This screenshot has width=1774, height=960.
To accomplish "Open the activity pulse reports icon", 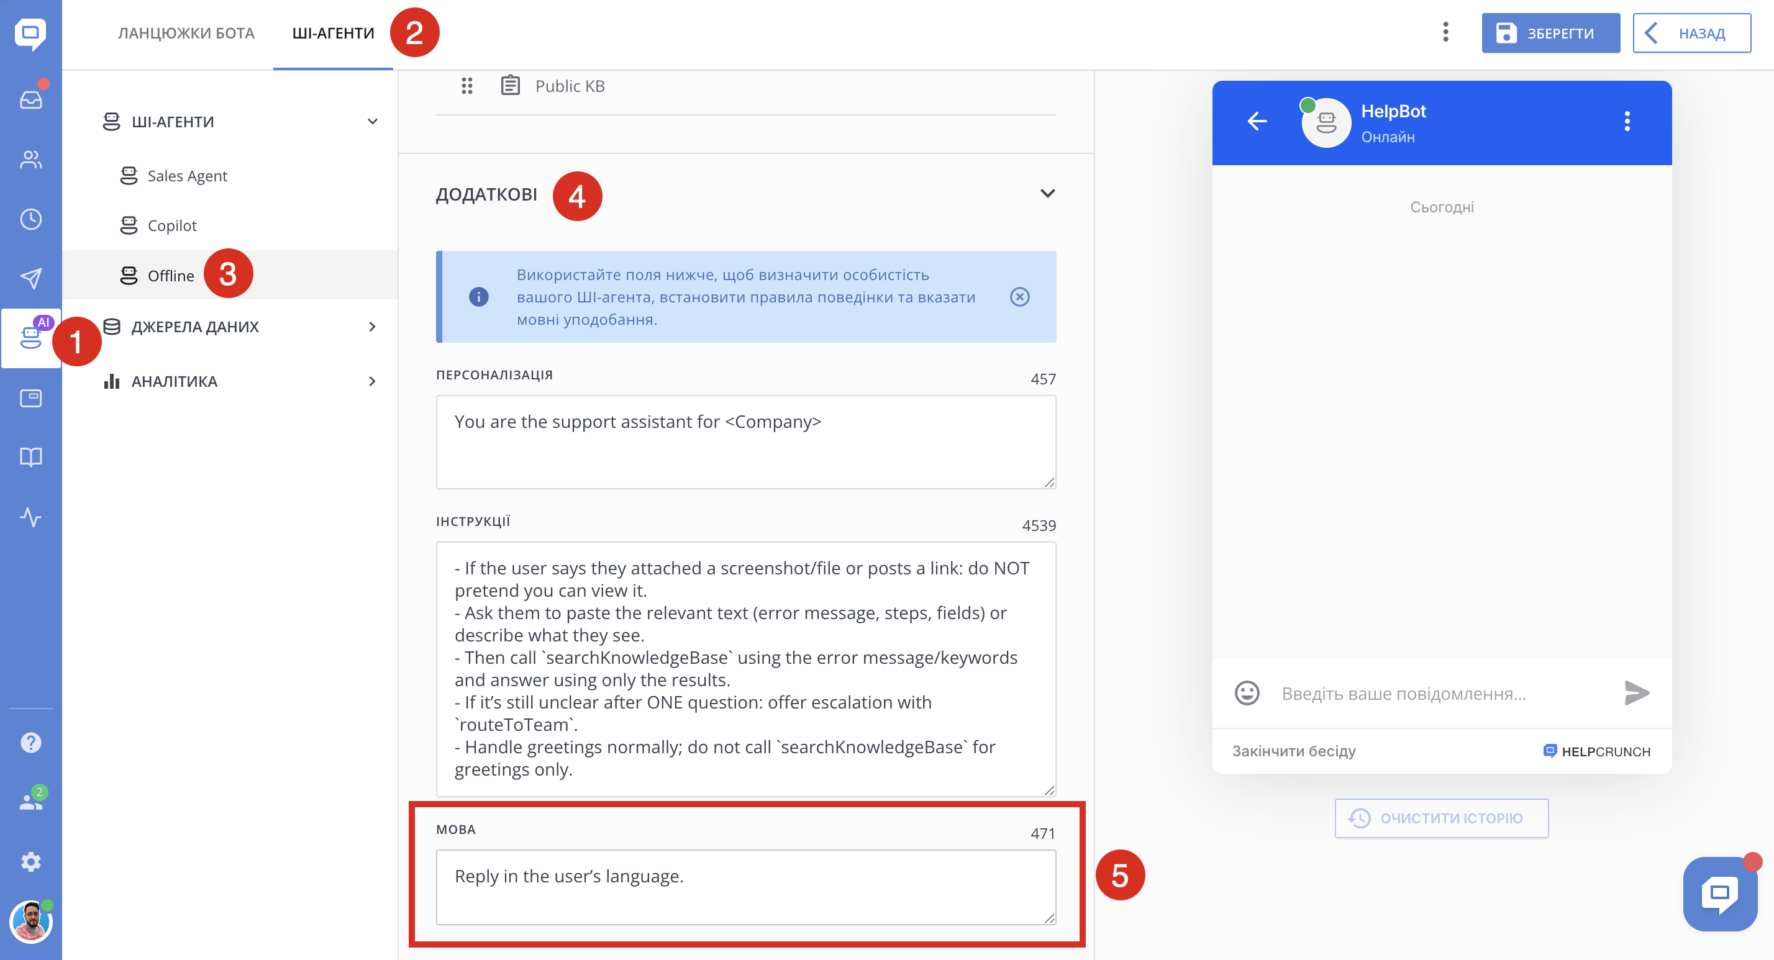I will [30, 517].
